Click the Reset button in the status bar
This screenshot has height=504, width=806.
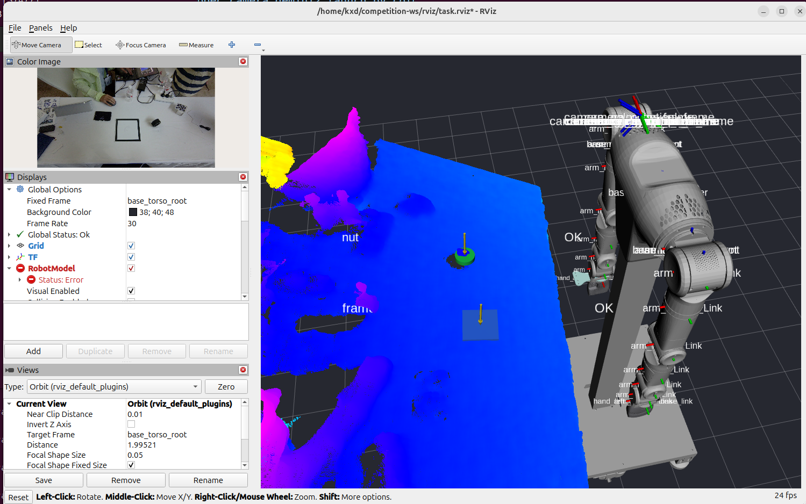[x=18, y=497]
